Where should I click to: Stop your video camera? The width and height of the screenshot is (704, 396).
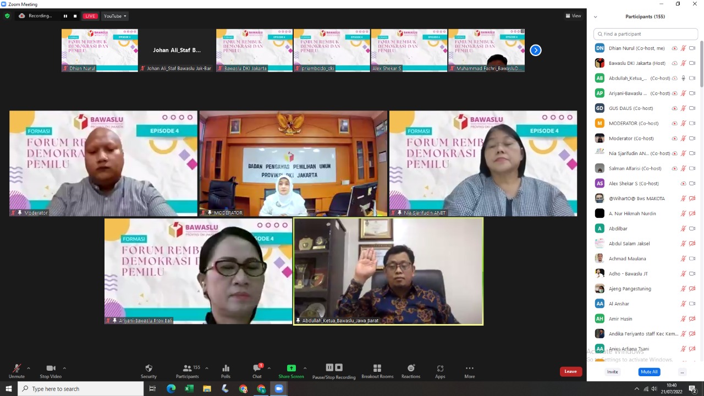pyautogui.click(x=51, y=369)
